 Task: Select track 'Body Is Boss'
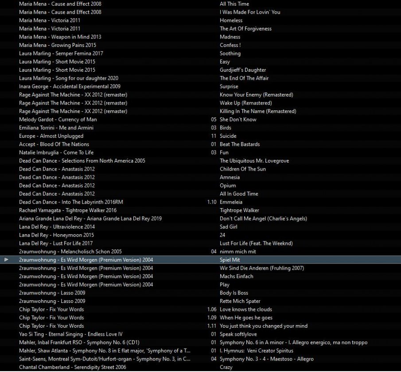click(x=234, y=293)
